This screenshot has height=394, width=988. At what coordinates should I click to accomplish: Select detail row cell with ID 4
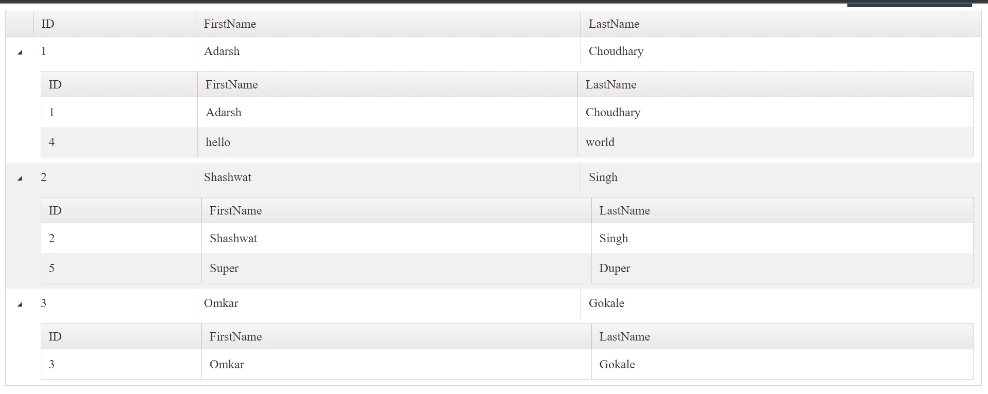[52, 142]
